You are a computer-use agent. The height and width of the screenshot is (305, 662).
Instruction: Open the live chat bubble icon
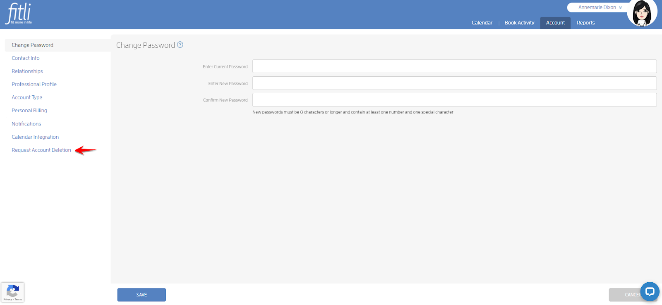650,292
